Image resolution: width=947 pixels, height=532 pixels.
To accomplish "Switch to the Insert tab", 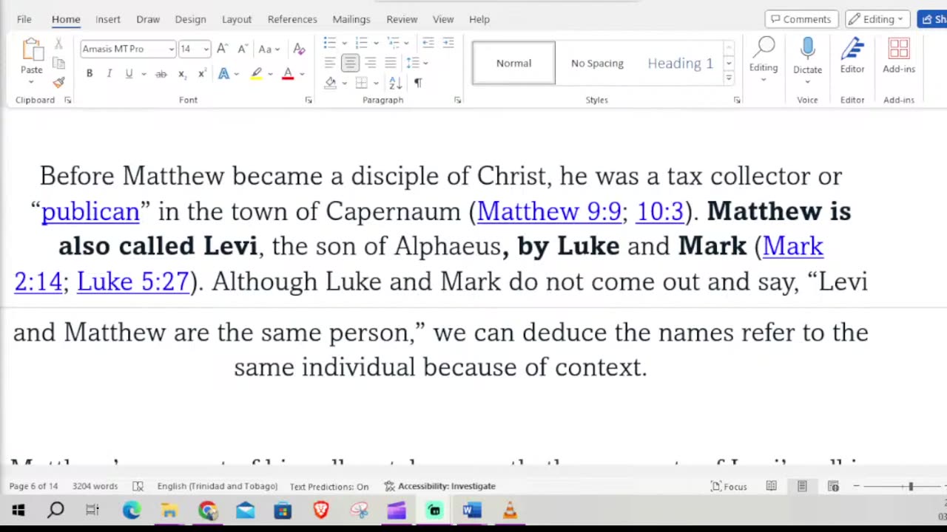I will coord(107,19).
